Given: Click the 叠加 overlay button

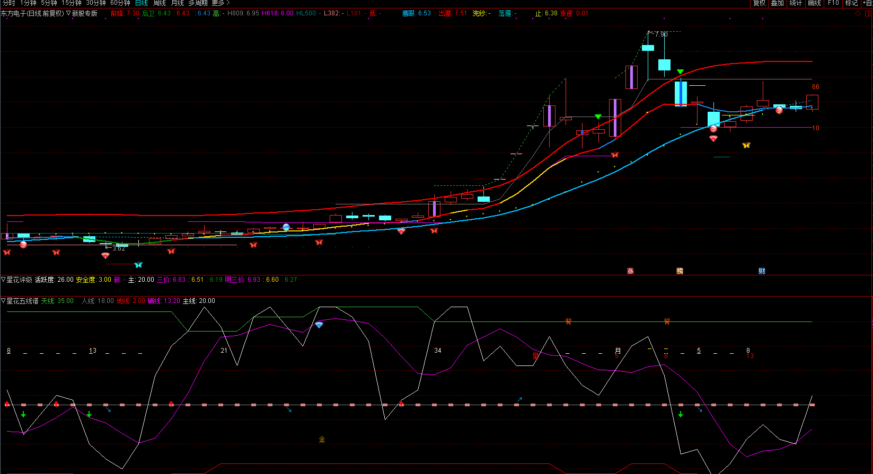Looking at the screenshot, I should (x=778, y=3).
